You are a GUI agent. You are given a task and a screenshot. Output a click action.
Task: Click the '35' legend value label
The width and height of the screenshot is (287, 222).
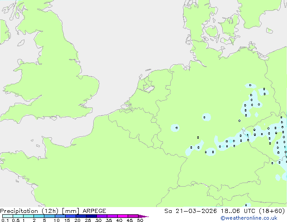coord(109,220)
